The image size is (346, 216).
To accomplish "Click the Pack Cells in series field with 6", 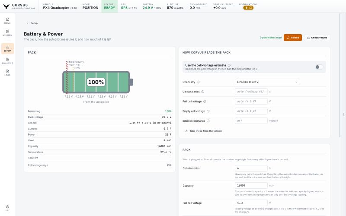I will coord(251,168).
